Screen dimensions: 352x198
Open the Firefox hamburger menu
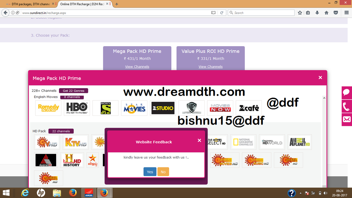click(x=346, y=13)
